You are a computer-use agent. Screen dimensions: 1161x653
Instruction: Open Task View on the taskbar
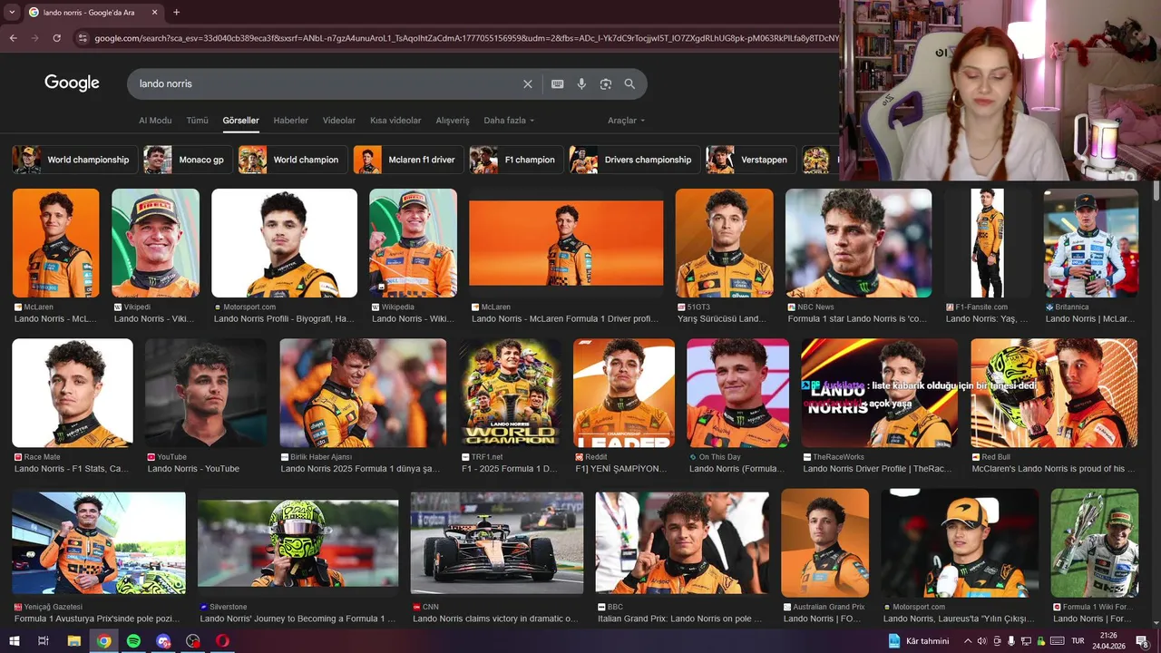click(x=43, y=641)
